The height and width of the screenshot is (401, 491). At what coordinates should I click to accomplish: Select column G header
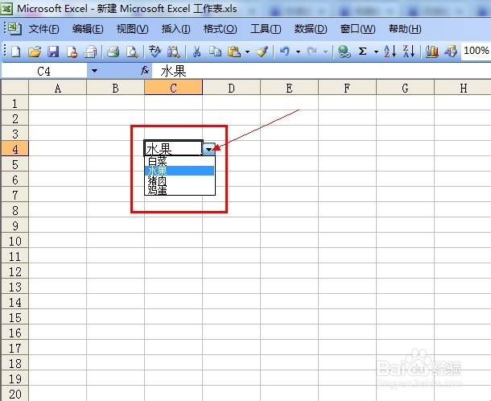pyautogui.click(x=405, y=88)
